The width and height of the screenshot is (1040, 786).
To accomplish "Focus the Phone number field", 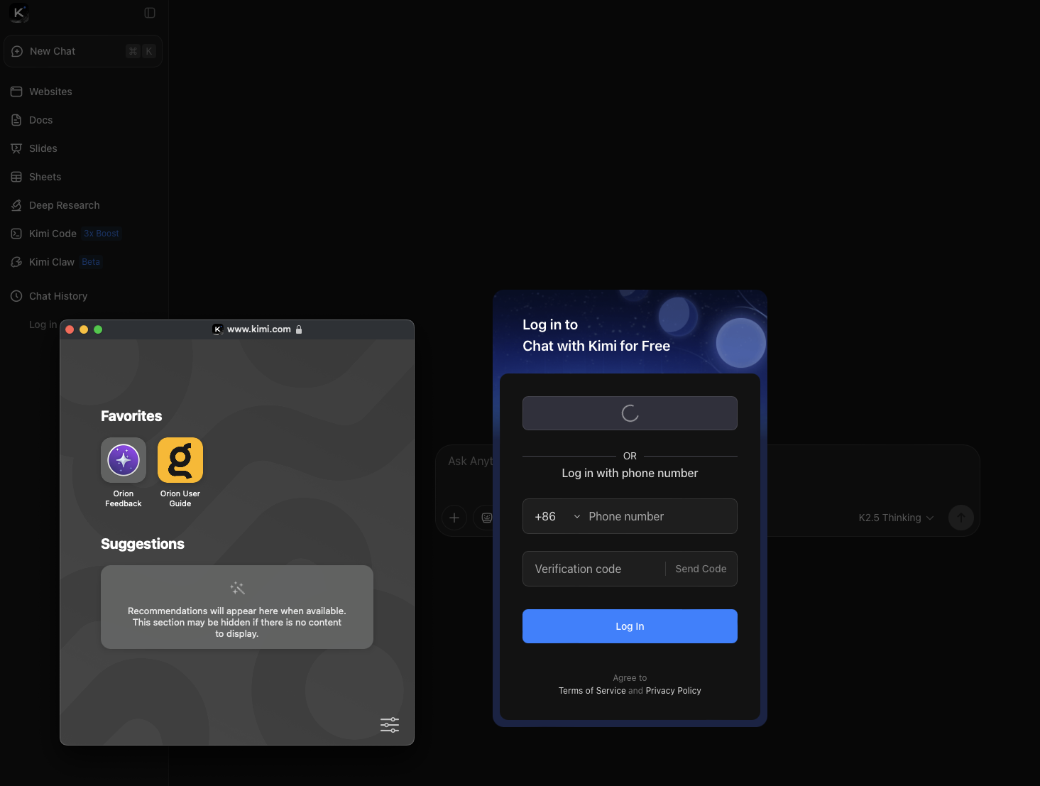I will point(659,516).
